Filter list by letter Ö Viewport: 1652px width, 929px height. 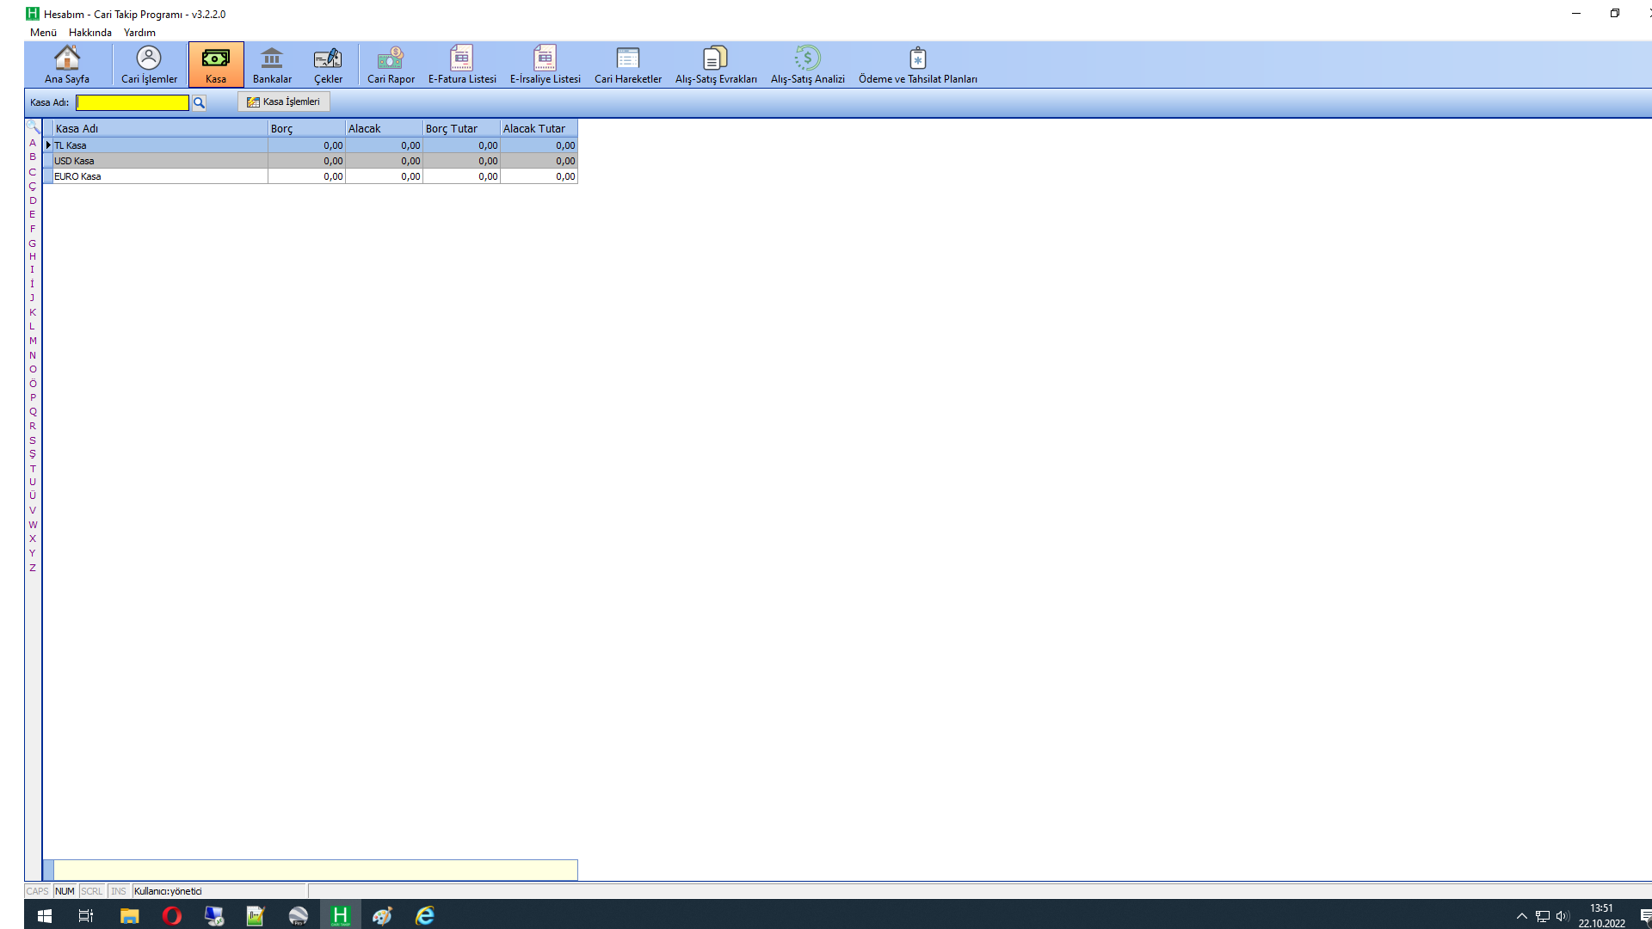pyautogui.click(x=33, y=383)
